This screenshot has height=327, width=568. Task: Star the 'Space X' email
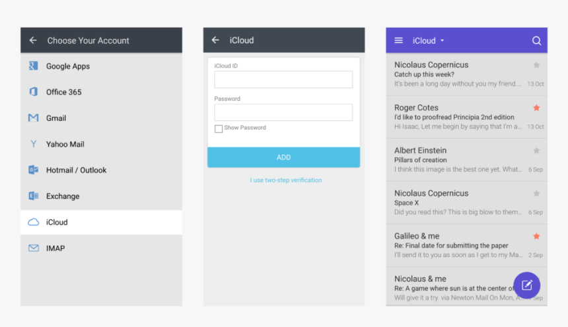536,194
